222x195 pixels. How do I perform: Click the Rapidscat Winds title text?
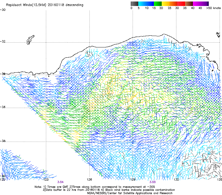[45, 5]
